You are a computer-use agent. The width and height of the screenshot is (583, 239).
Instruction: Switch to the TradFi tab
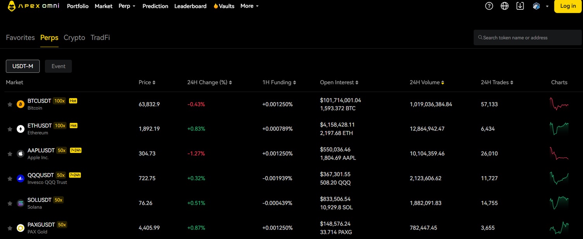coord(100,38)
